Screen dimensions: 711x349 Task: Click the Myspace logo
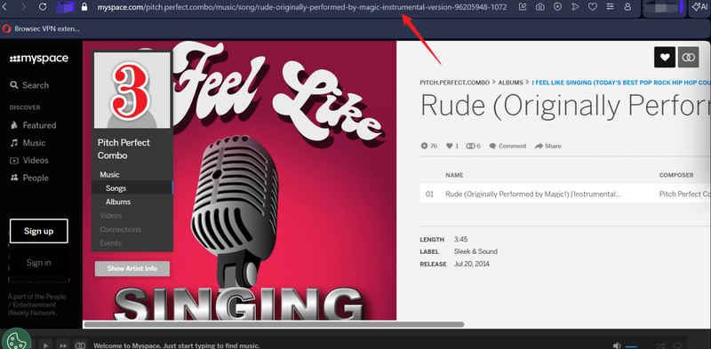click(38, 59)
